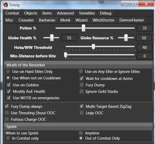Image resolution: width=155 pixels, height=144 pixels.
Task: Select the Barbarian tab
Action: (x=47, y=20)
